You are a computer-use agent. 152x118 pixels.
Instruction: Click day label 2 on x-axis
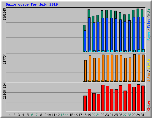point(14,115)
